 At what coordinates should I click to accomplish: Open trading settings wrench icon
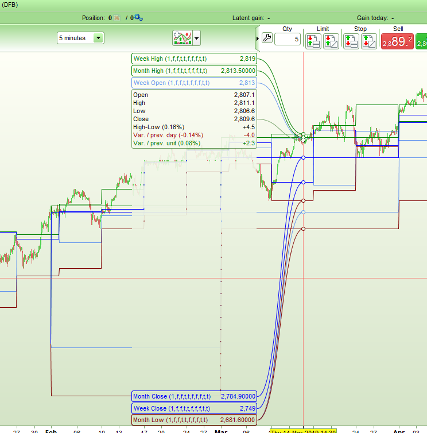[267, 37]
